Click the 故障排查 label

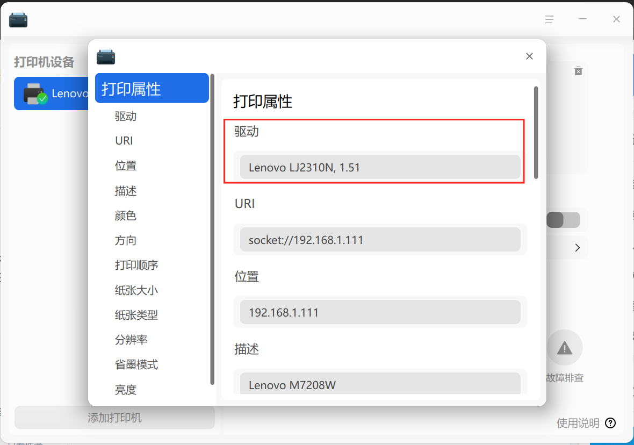[565, 378]
